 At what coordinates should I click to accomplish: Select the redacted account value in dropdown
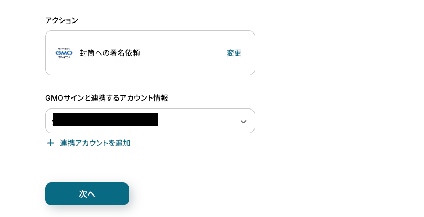105,120
